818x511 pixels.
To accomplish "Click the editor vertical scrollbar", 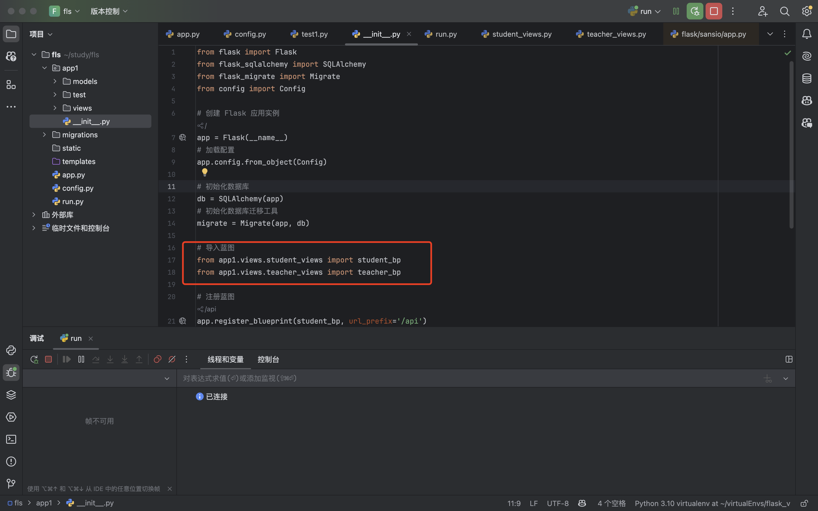I will point(791,145).
